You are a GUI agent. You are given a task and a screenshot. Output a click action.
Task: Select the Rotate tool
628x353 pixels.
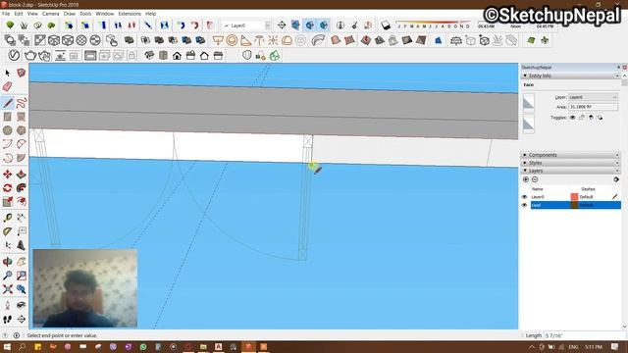7,187
